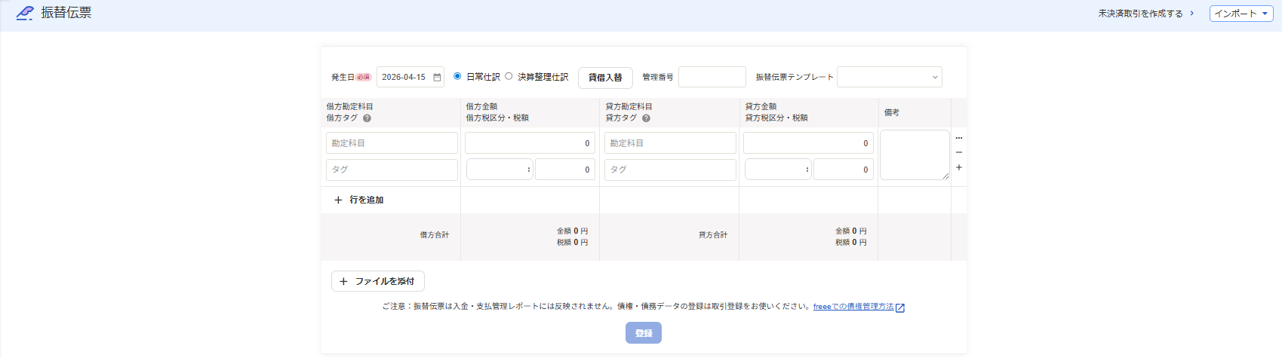Screen dimensions: 1282x358
Task: Open external link icon after freeeでの債権管理方法
Action: (900, 308)
